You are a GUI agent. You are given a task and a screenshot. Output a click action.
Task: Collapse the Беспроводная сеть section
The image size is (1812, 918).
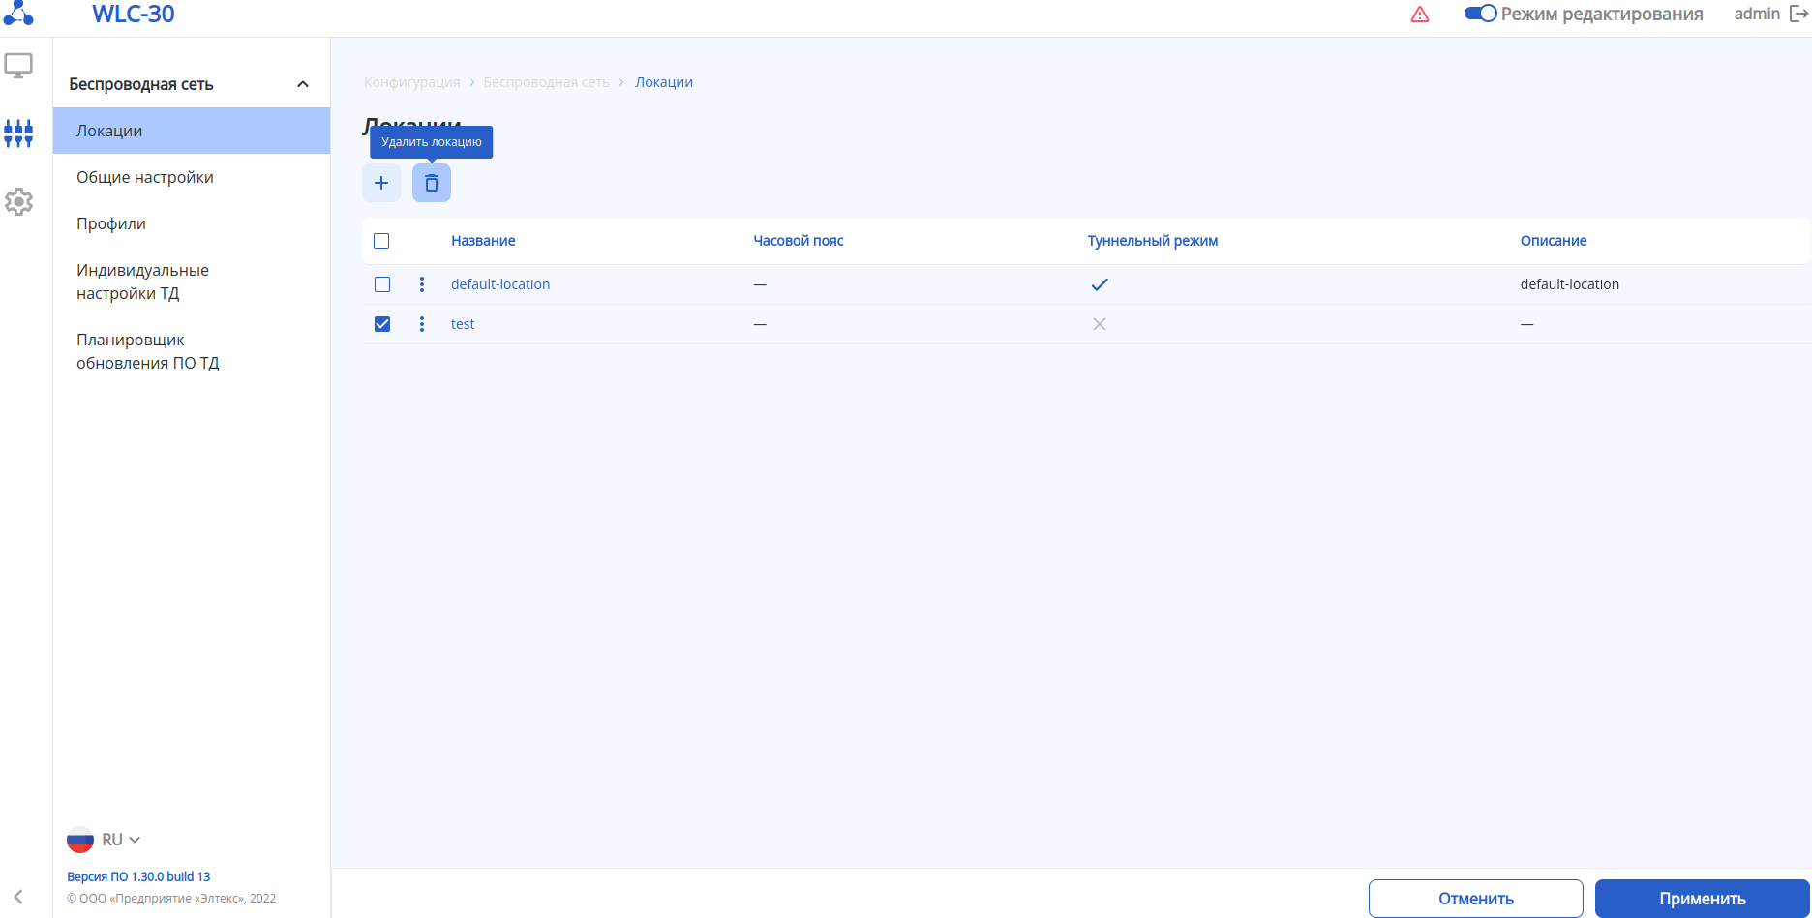click(303, 84)
